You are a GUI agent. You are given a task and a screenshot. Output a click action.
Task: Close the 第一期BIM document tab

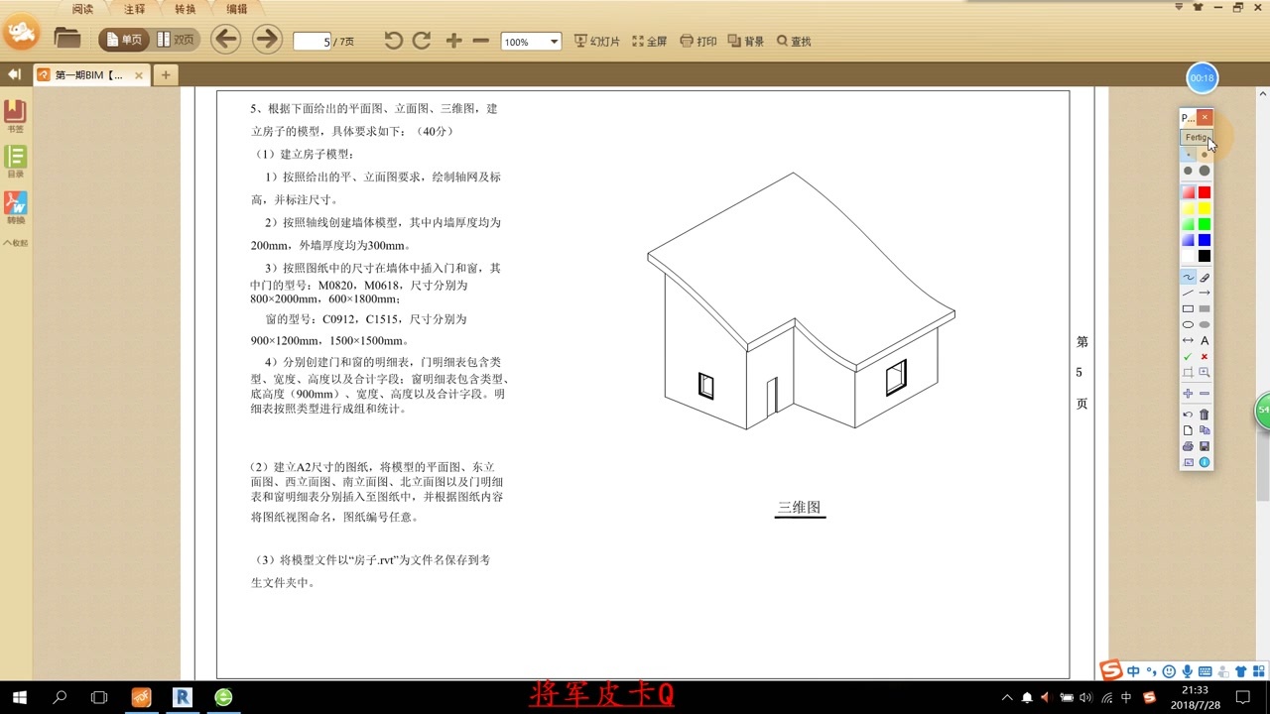click(x=139, y=75)
